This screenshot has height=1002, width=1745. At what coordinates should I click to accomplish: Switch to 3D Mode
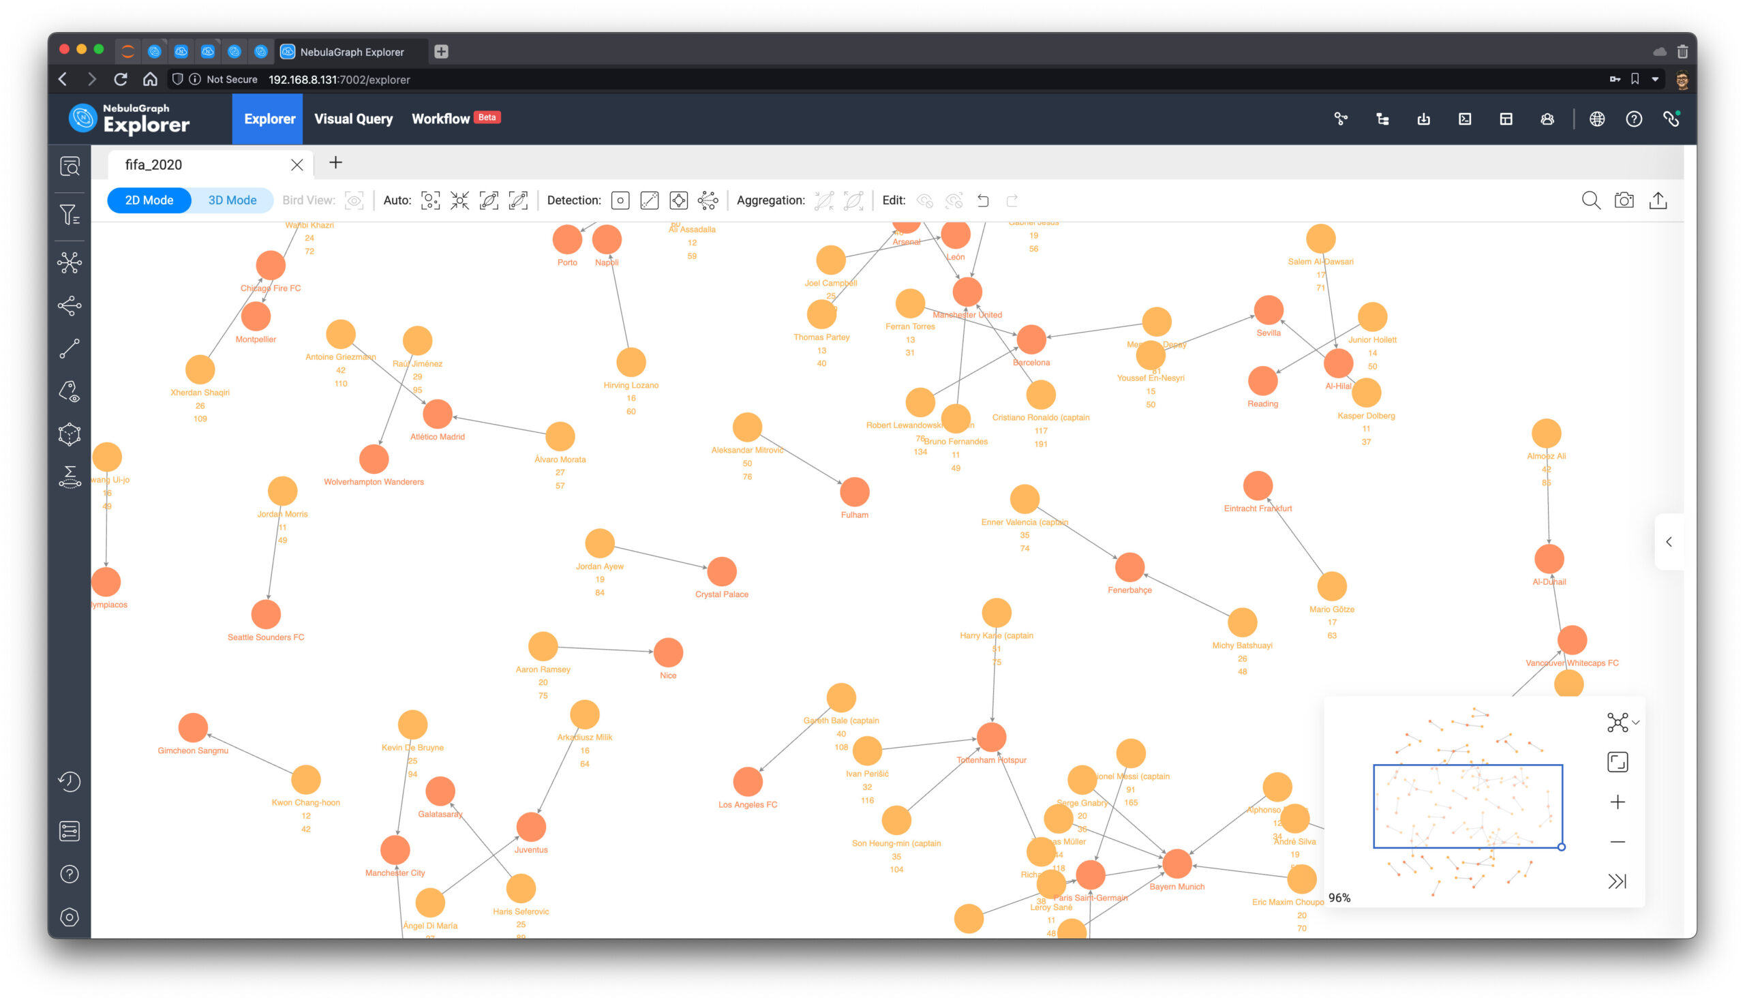point(232,200)
